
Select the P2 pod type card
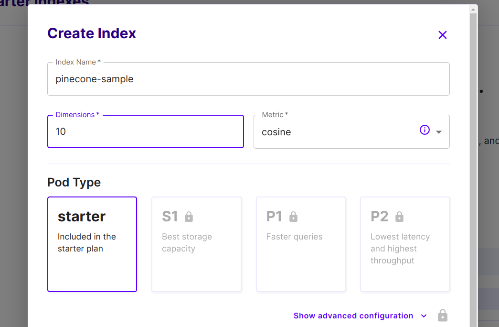405,244
